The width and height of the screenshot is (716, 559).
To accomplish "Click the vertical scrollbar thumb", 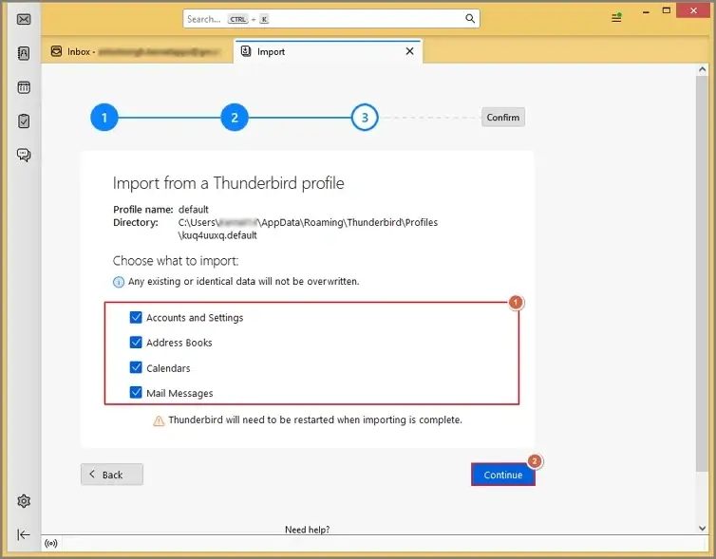I will coord(702,273).
